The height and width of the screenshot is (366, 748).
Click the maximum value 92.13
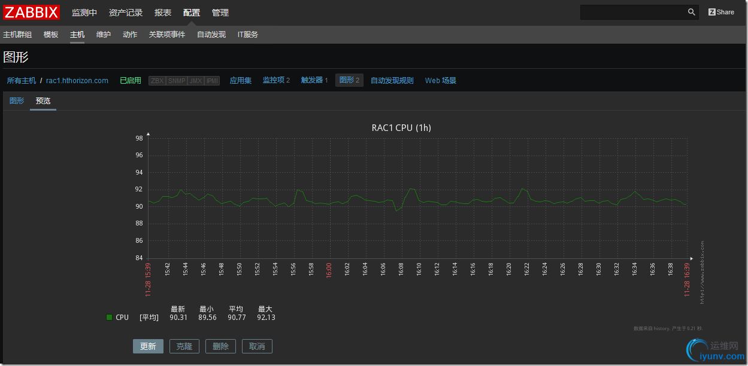coord(266,318)
